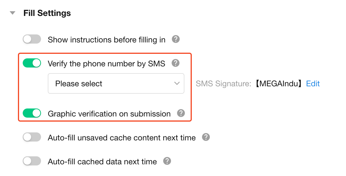Enable Auto-fill unsaved cache content next time
The image size is (346, 176).
click(32, 138)
